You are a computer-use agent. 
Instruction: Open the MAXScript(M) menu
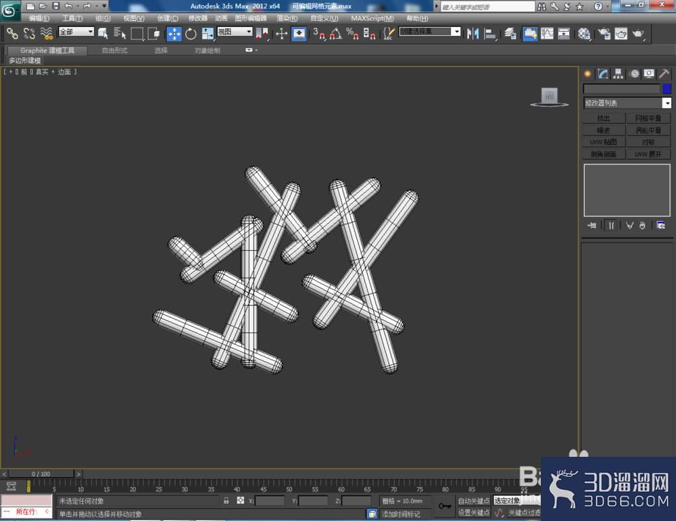372,18
